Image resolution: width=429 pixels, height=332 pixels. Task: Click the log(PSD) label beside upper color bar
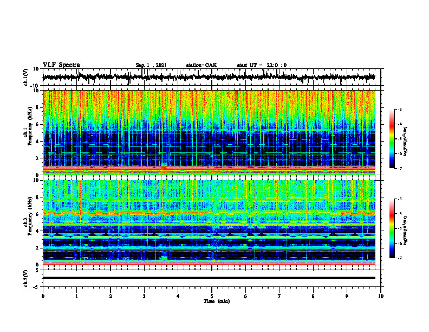point(406,141)
